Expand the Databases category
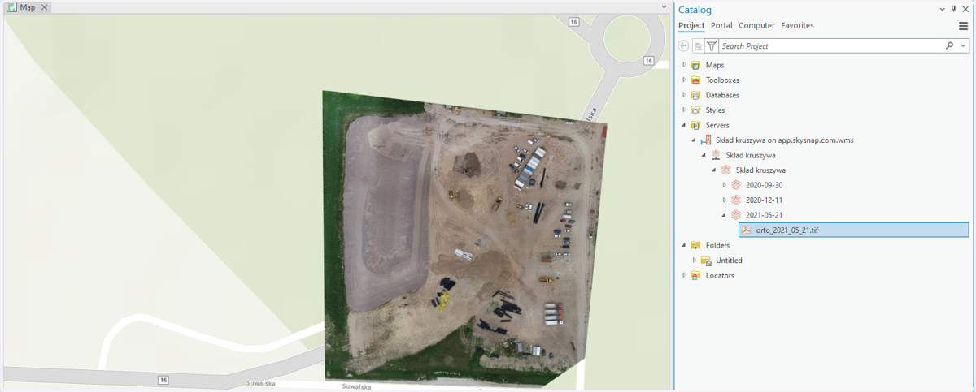 click(684, 95)
